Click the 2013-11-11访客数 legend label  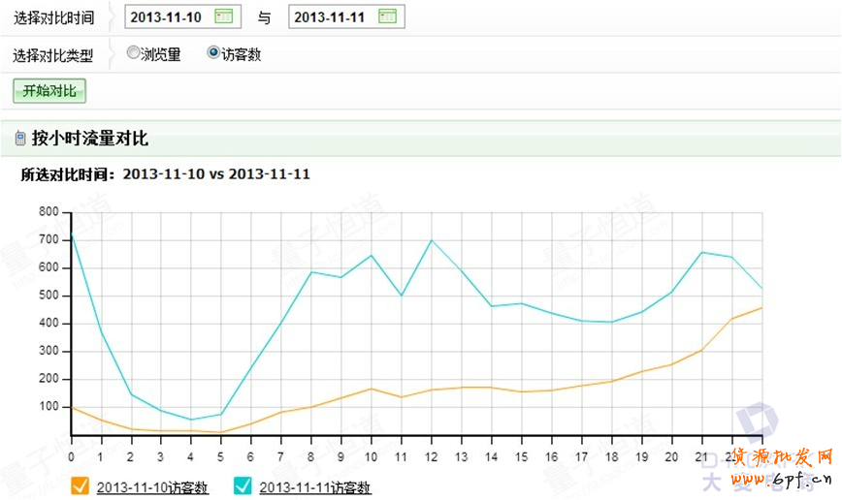315,487
